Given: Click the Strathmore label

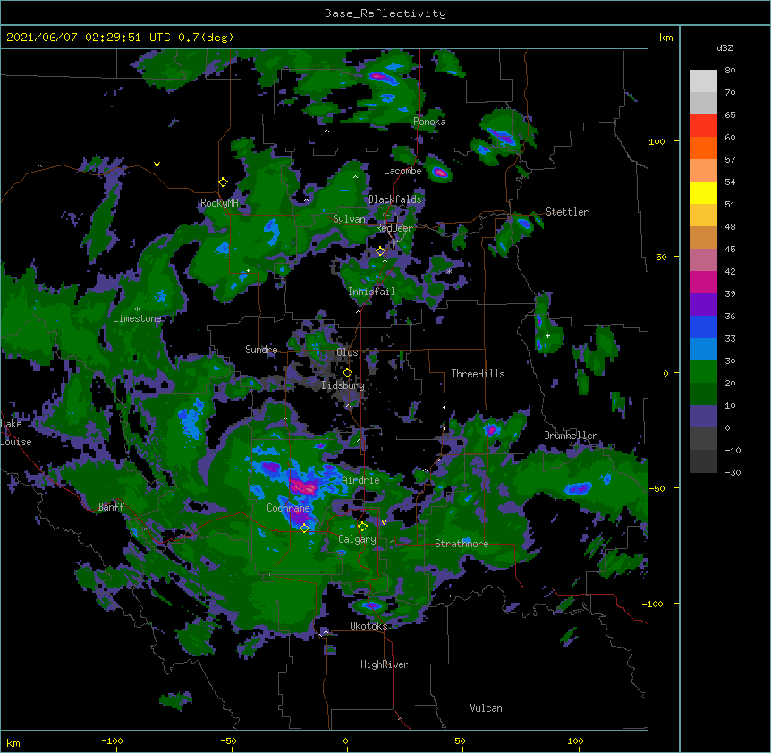Looking at the screenshot, I should tap(462, 544).
